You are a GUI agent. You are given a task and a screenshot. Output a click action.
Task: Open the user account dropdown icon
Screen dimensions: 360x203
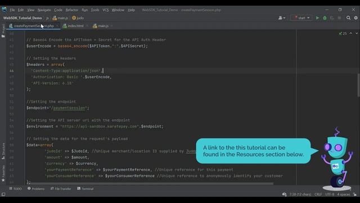[x=281, y=18]
